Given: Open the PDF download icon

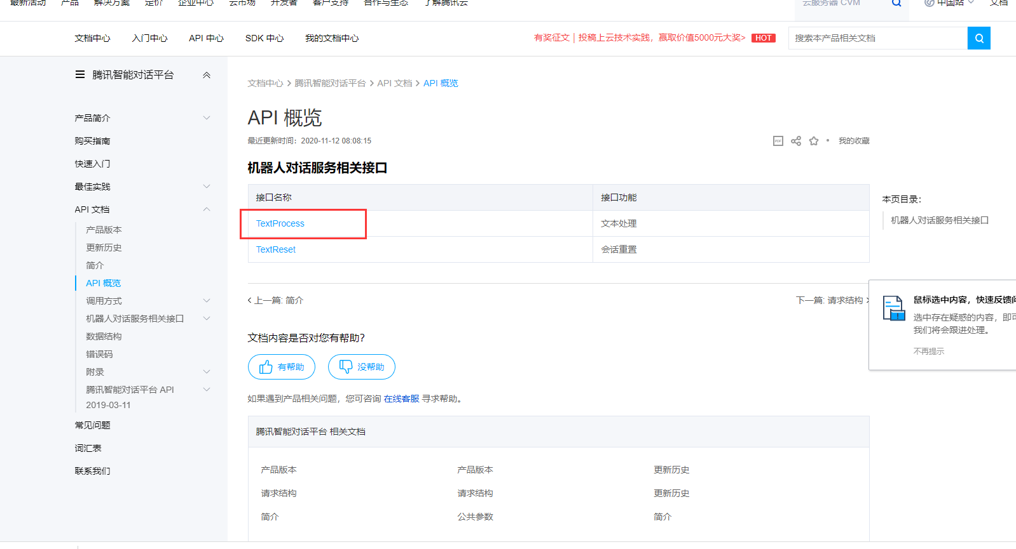Looking at the screenshot, I should point(778,141).
